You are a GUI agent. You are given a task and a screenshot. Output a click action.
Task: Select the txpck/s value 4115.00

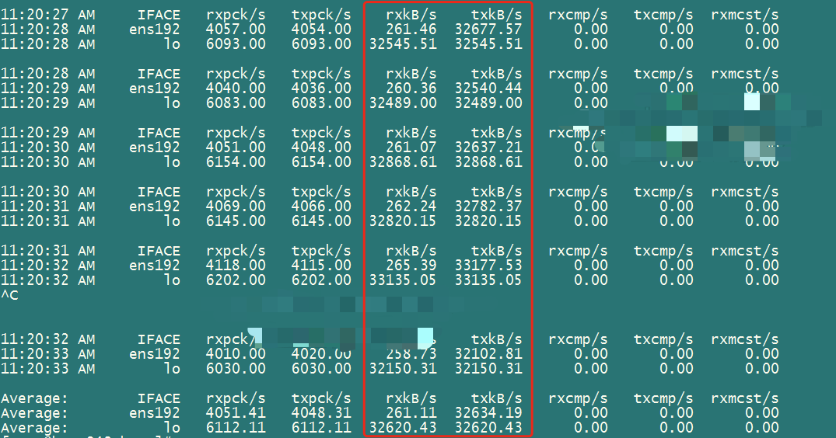point(321,266)
